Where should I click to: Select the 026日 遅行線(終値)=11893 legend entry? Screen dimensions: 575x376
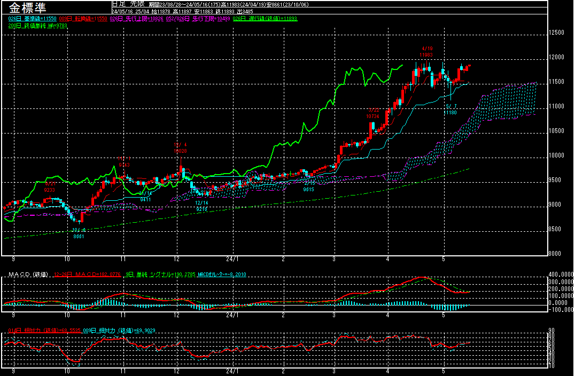click(x=265, y=19)
